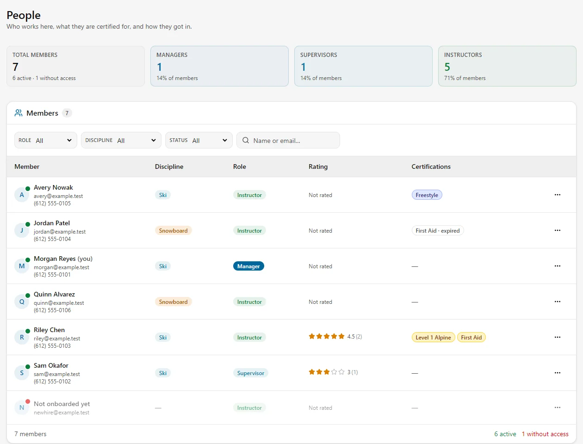Click the name Riley Chen
583x444 pixels.
[x=49, y=330]
